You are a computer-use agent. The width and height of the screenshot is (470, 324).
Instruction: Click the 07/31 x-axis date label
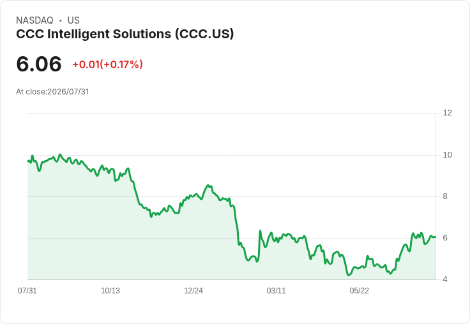tap(27, 290)
